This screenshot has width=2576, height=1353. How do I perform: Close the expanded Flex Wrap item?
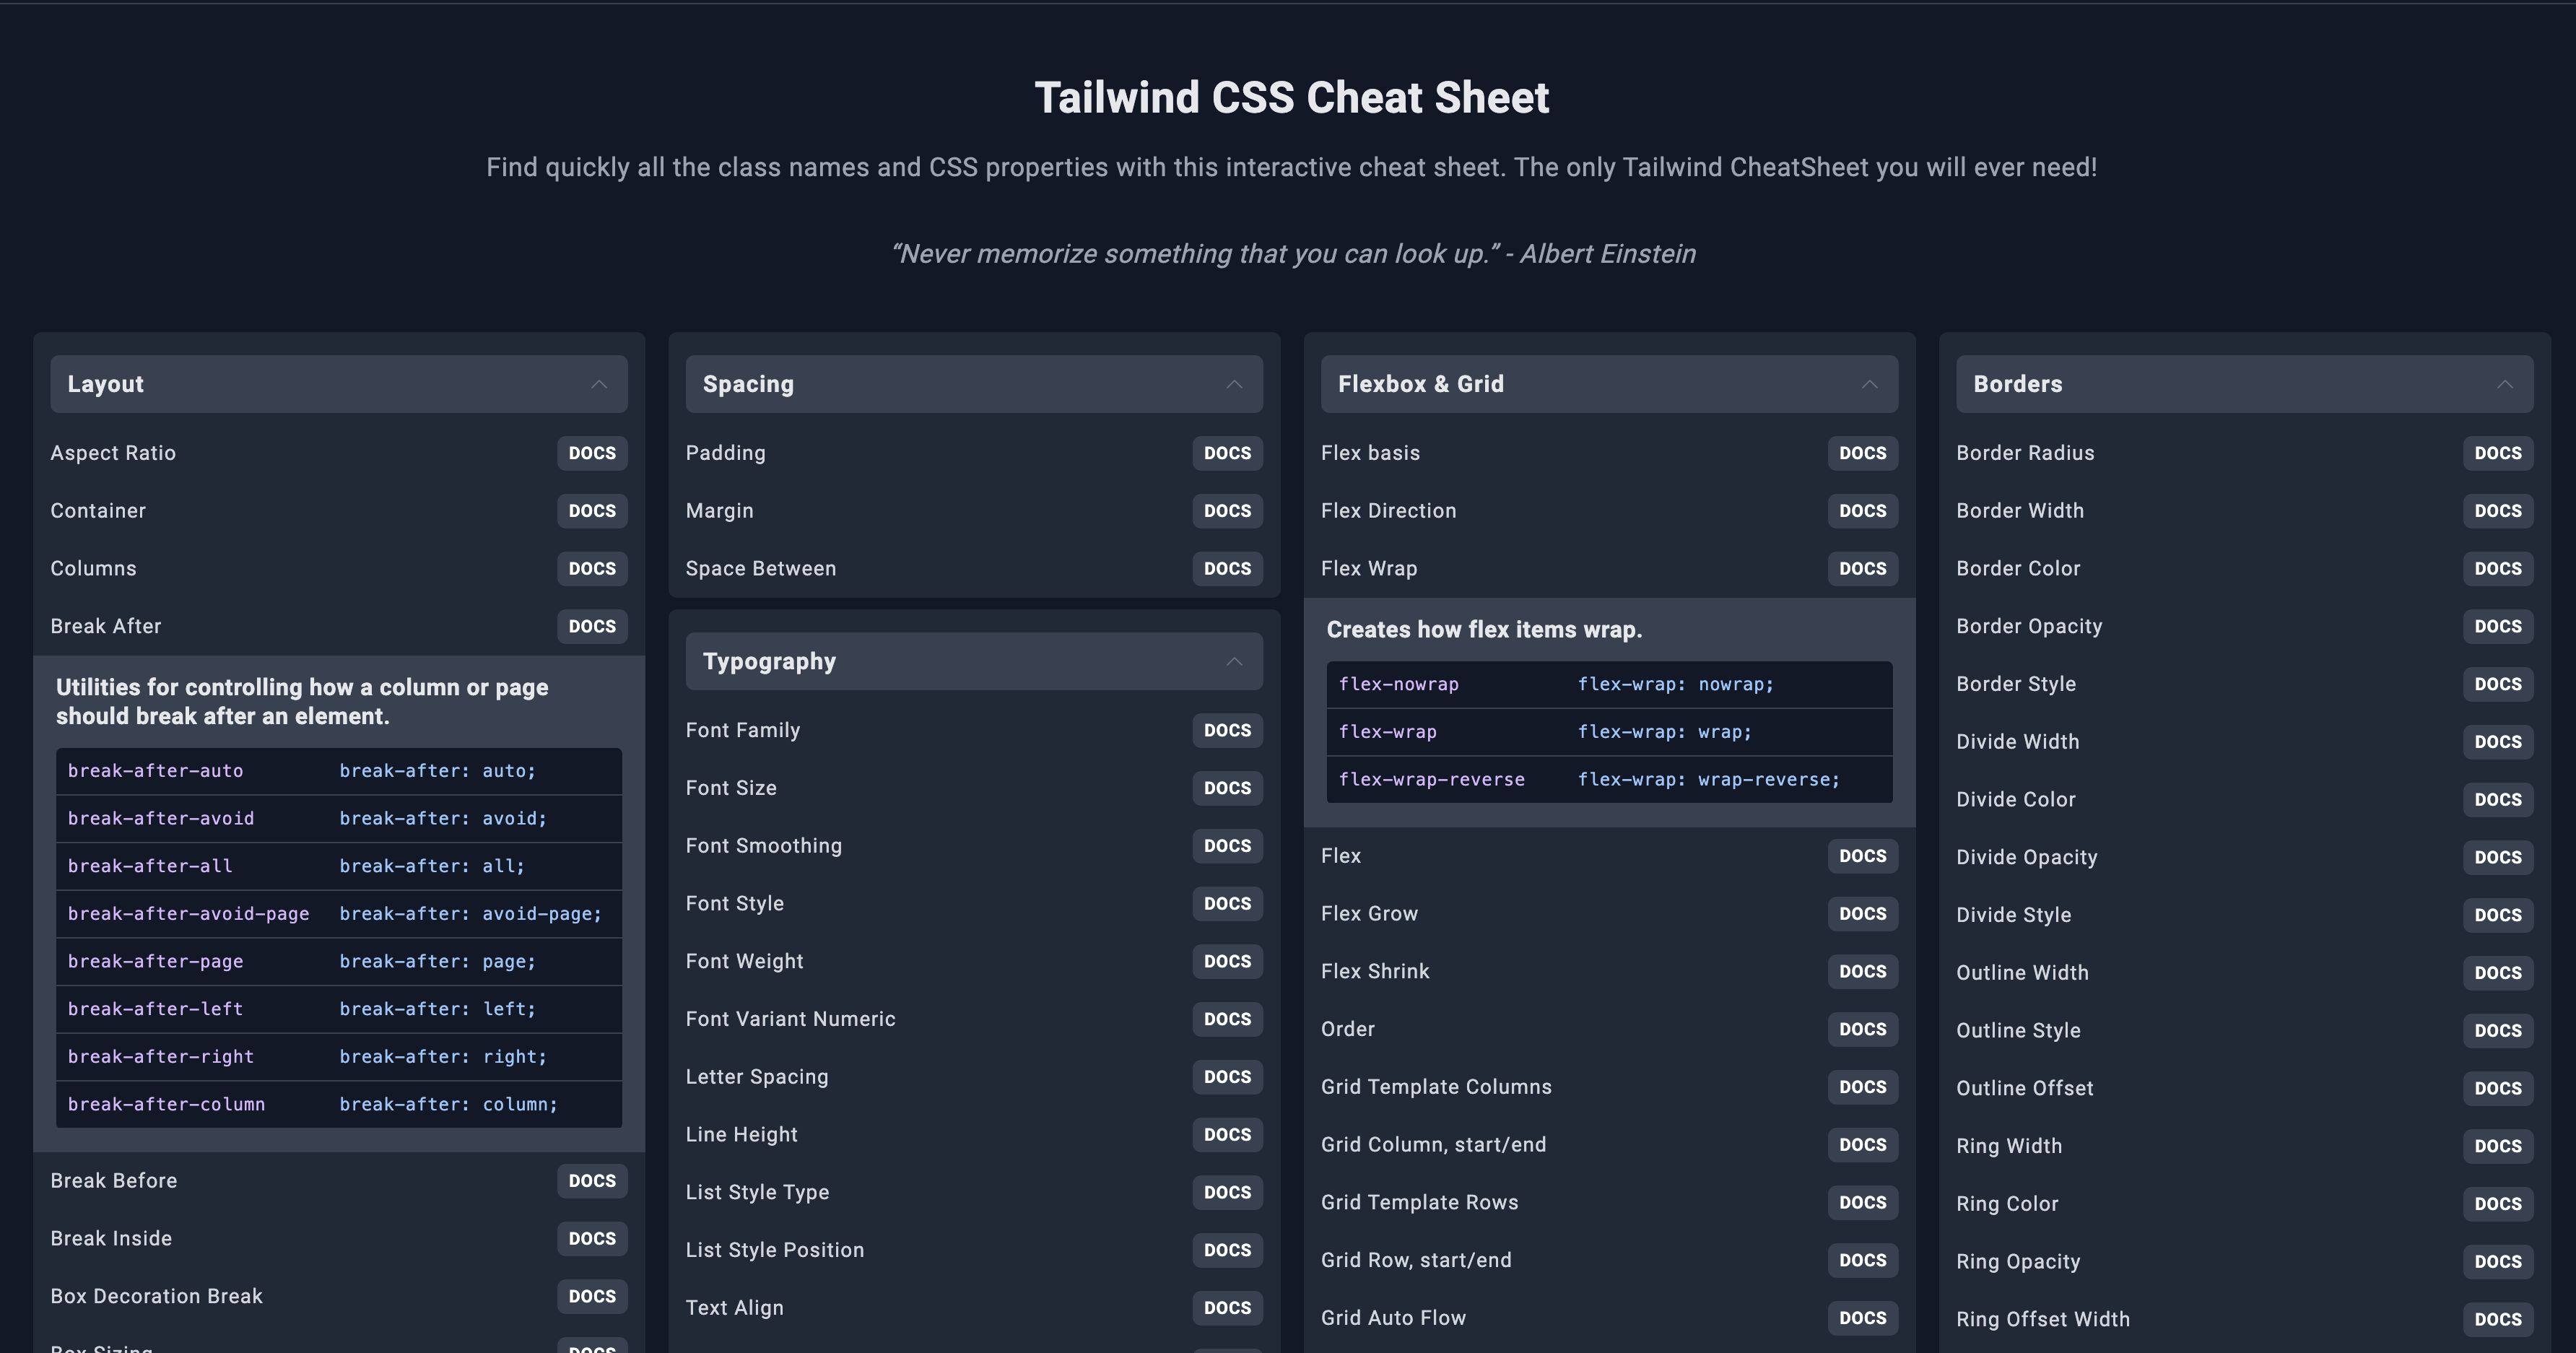[x=1369, y=568]
